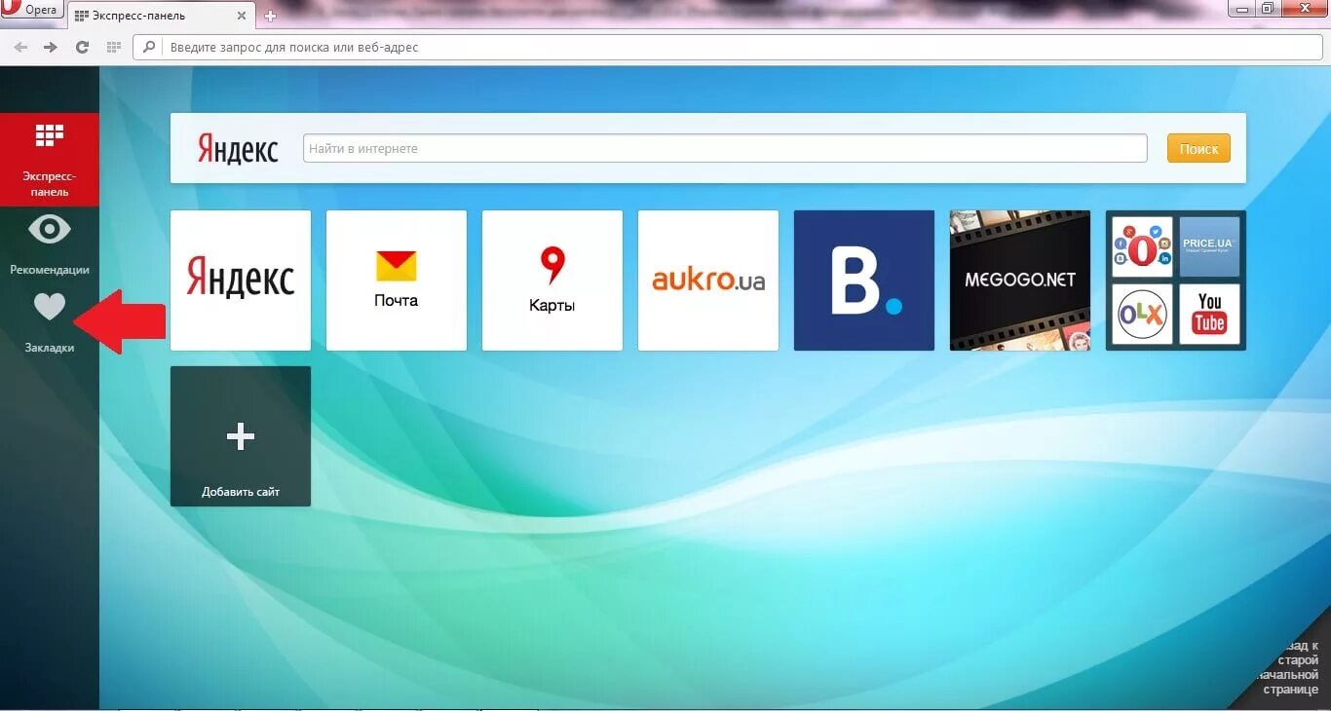Open Рекомендации with the eye icon
This screenshot has width=1331, height=711.
(x=50, y=243)
